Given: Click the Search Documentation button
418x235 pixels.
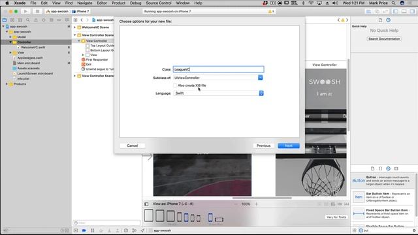Looking at the screenshot, I should (x=384, y=39).
